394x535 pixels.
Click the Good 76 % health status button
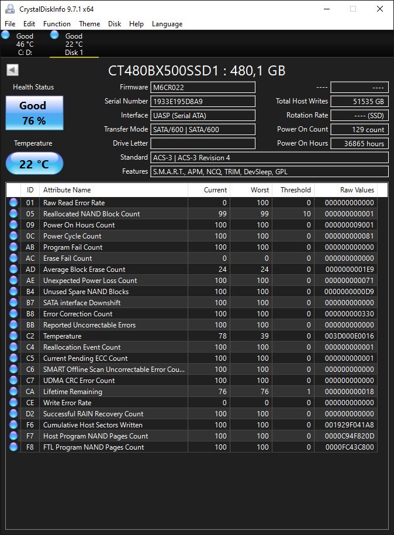point(34,113)
